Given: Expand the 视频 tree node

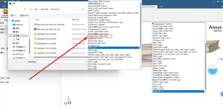Looking at the screenshot, I should click(x=11, y=28).
